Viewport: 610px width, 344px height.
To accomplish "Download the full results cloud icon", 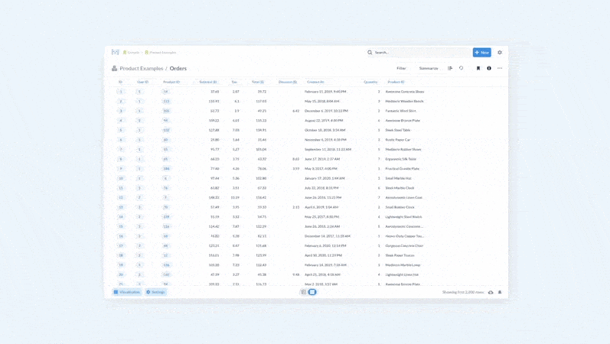I will 491,292.
